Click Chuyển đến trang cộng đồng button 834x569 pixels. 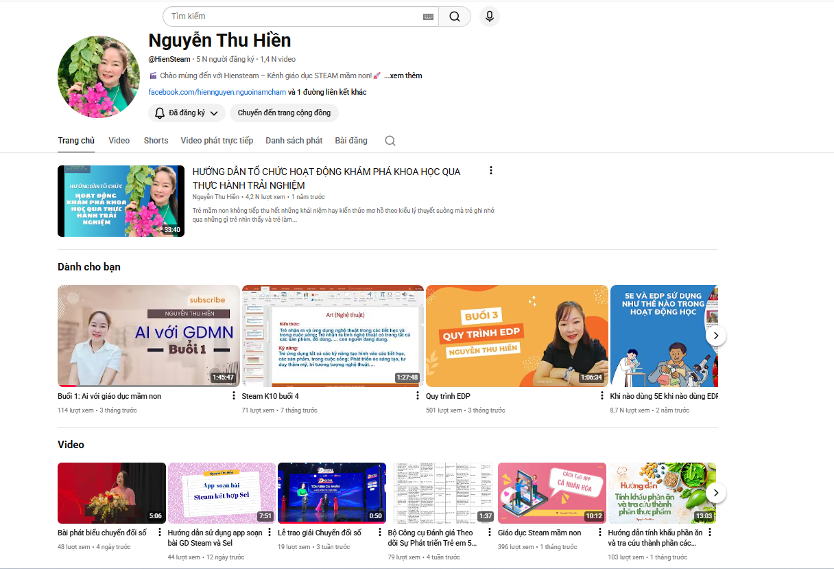click(284, 113)
